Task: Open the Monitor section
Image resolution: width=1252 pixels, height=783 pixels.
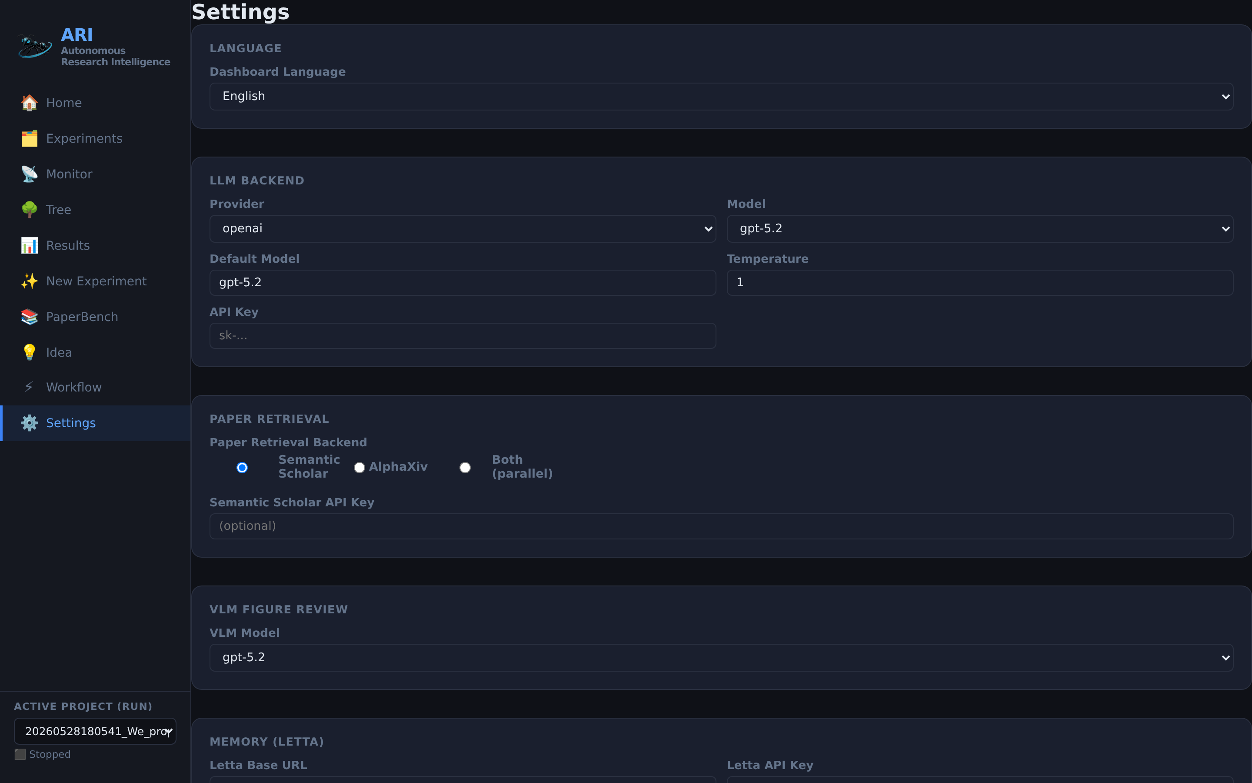Action: pyautogui.click(x=96, y=174)
